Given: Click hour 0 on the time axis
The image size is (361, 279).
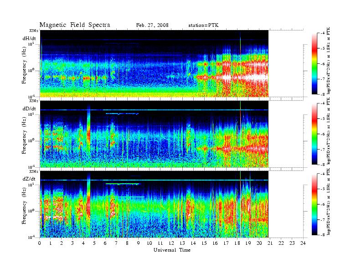Looking at the screenshot, I should point(40,243).
